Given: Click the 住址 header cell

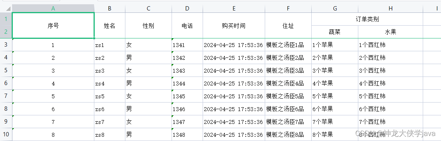Looking at the screenshot, I should pos(288,26).
